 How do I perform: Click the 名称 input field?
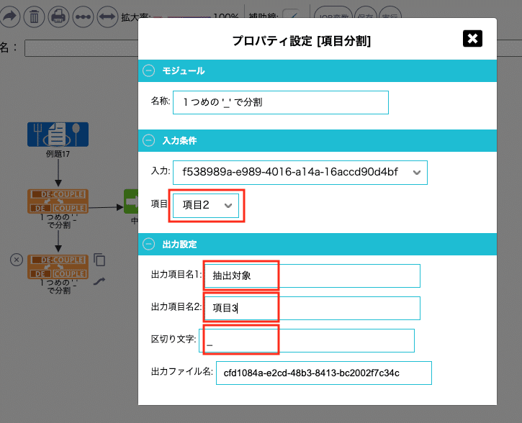(281, 102)
